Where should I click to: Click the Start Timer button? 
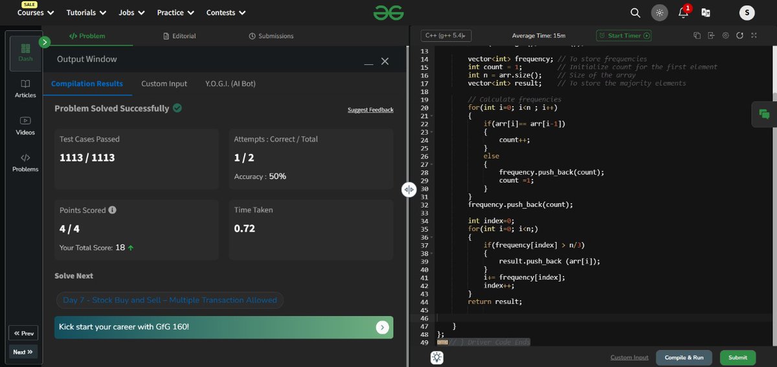pos(624,36)
